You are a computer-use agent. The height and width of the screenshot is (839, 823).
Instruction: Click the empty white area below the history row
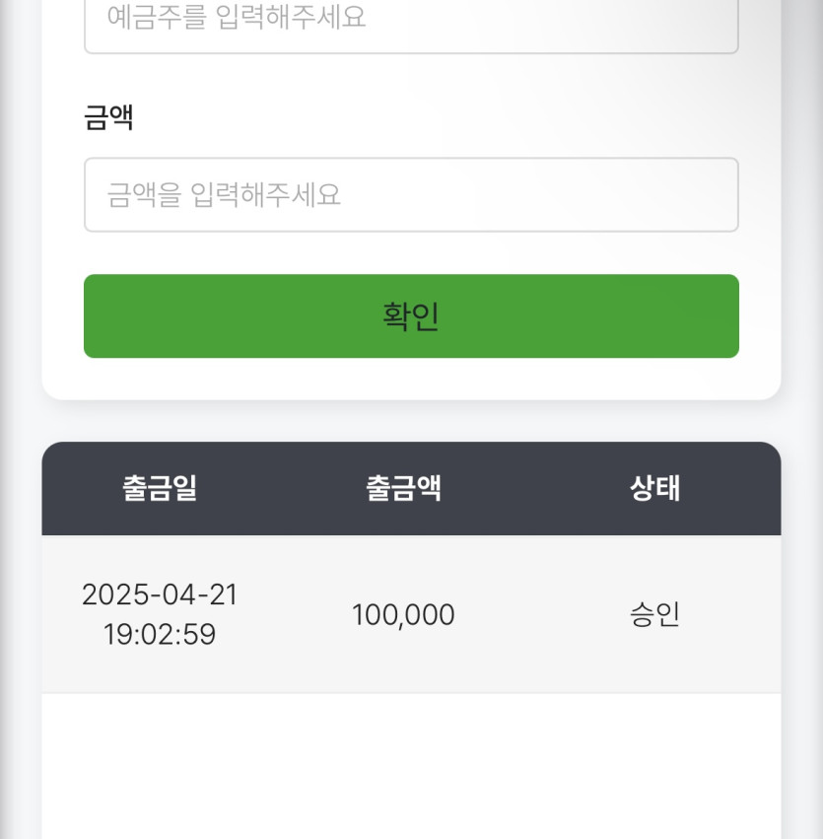point(411,766)
